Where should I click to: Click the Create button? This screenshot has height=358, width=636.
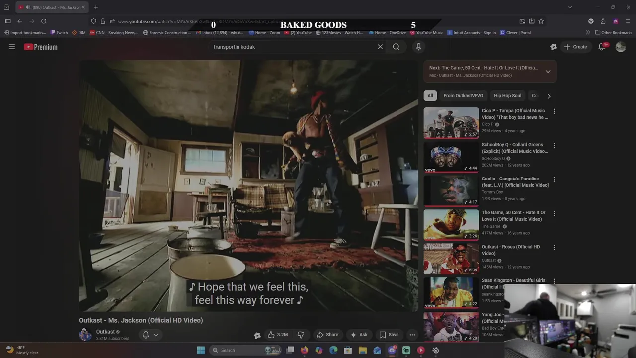[x=575, y=47]
